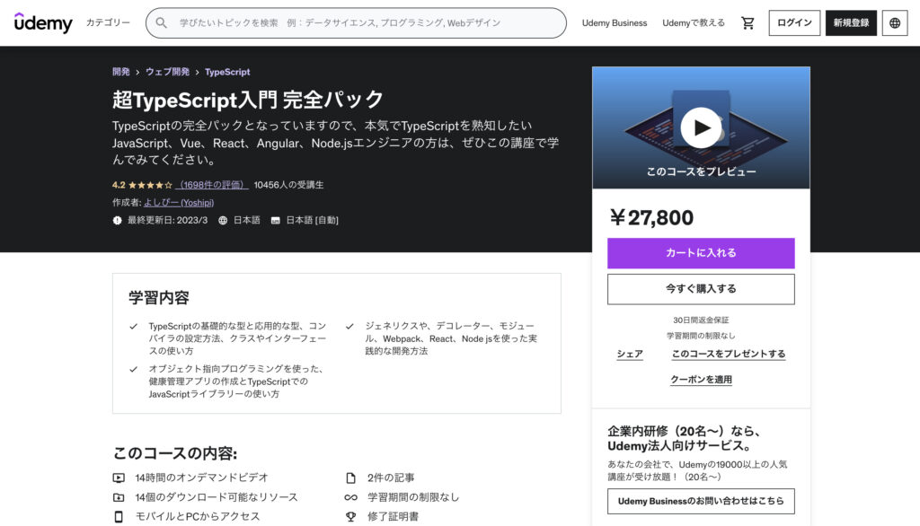
Task: Click checkmark beside TypeScriptの基礎的な型 item
Action: click(133, 326)
